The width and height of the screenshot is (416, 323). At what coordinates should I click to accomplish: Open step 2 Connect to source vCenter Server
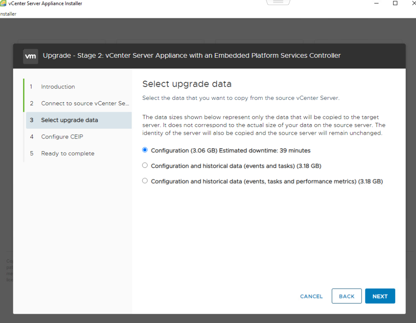pyautogui.click(x=79, y=103)
